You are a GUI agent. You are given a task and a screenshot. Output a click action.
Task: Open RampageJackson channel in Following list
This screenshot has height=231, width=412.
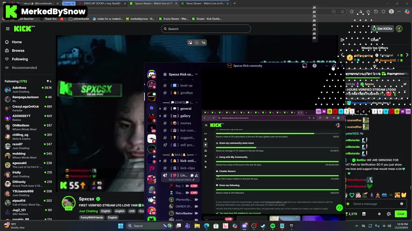click(28, 99)
